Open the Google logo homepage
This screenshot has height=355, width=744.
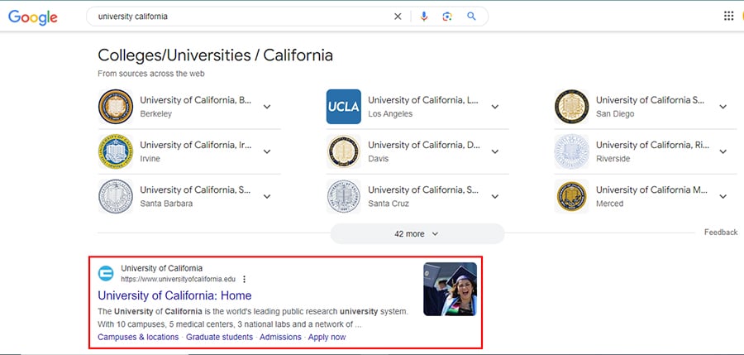point(33,17)
